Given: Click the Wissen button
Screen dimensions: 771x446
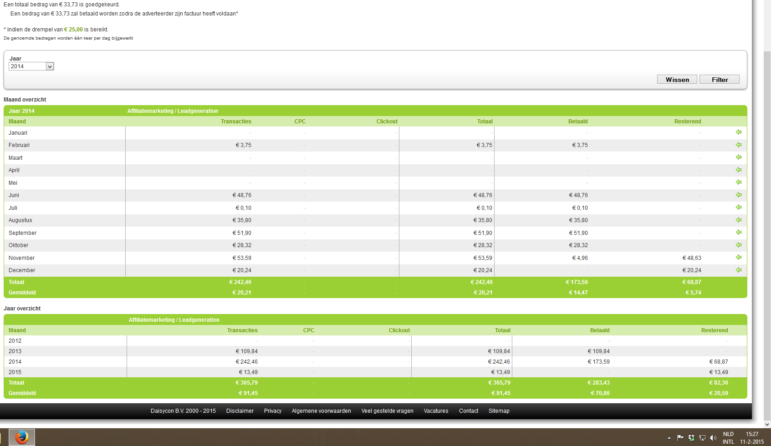Looking at the screenshot, I should click(677, 80).
